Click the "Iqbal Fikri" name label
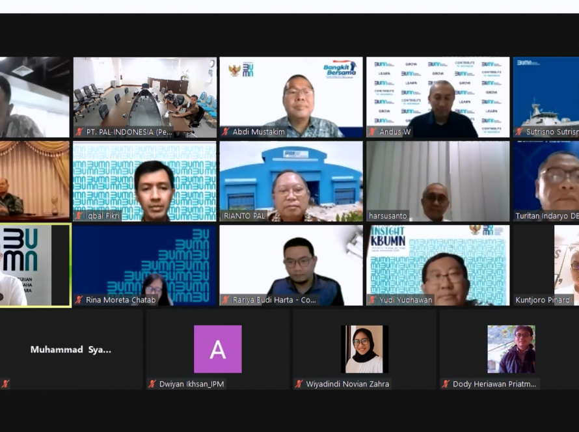579x432 pixels. coord(103,216)
